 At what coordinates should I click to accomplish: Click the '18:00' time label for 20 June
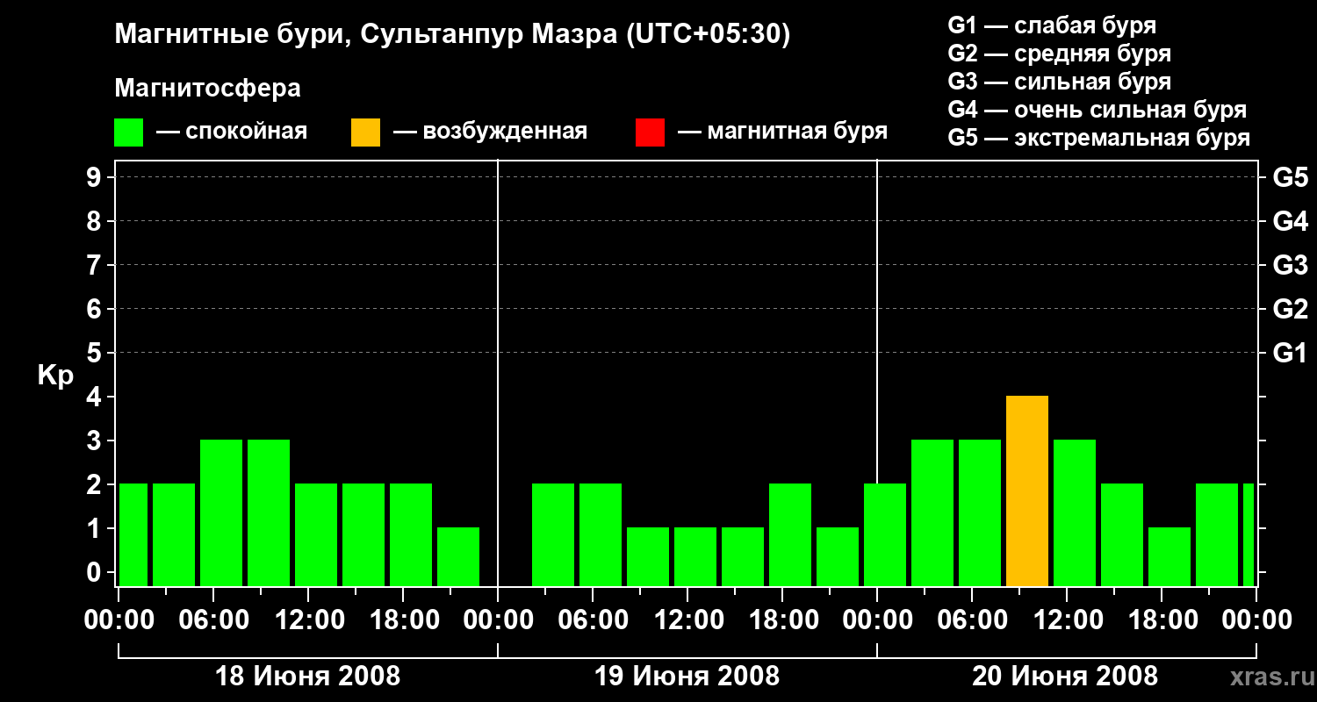1162,620
